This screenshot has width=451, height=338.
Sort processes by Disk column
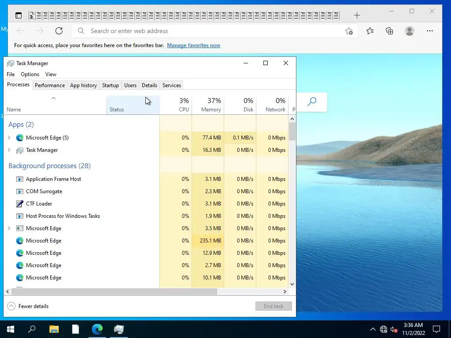[240, 105]
